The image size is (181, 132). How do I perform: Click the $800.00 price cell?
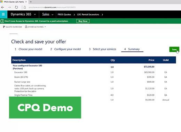coord(151,82)
